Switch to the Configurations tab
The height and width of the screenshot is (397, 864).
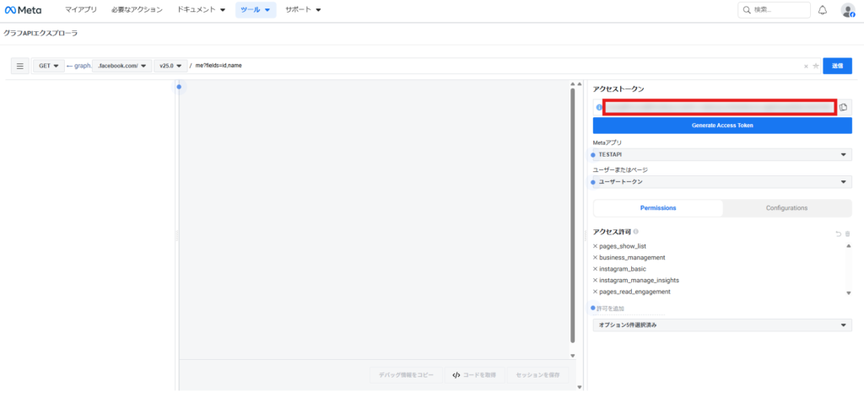(786, 208)
